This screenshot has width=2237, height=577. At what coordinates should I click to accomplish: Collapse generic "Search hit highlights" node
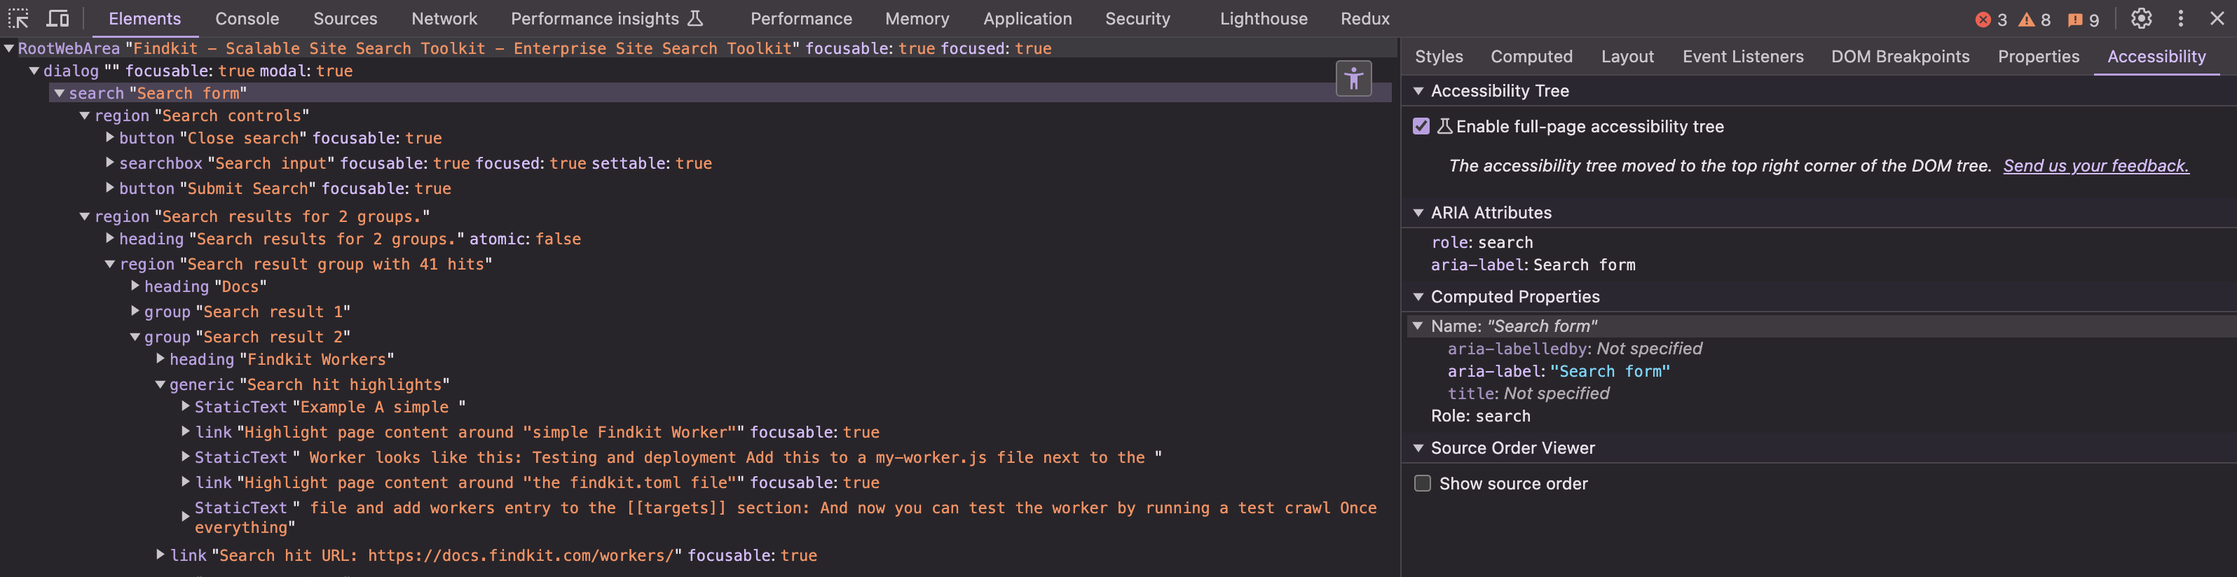coord(160,384)
